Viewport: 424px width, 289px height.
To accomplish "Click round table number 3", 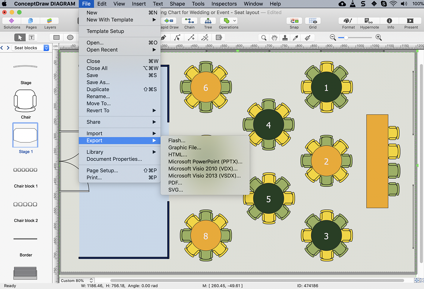I will (326, 236).
